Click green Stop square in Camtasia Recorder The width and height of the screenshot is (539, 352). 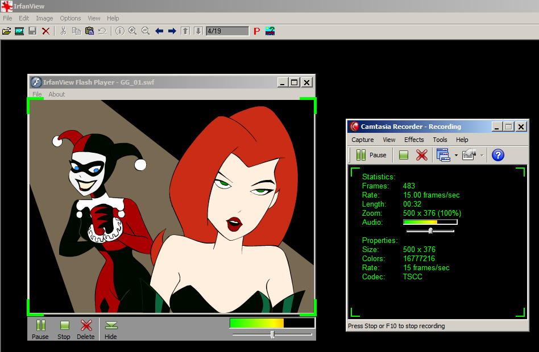[404, 155]
